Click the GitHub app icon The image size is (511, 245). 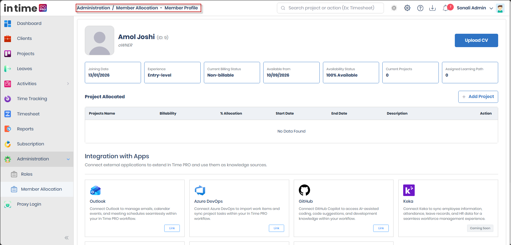click(304, 190)
